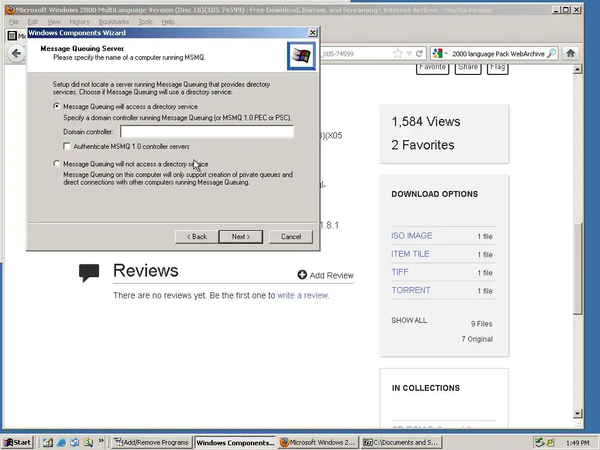Click the Firefox title bar icon
Image resolution: width=600 pixels, height=450 pixels.
coord(11,9)
